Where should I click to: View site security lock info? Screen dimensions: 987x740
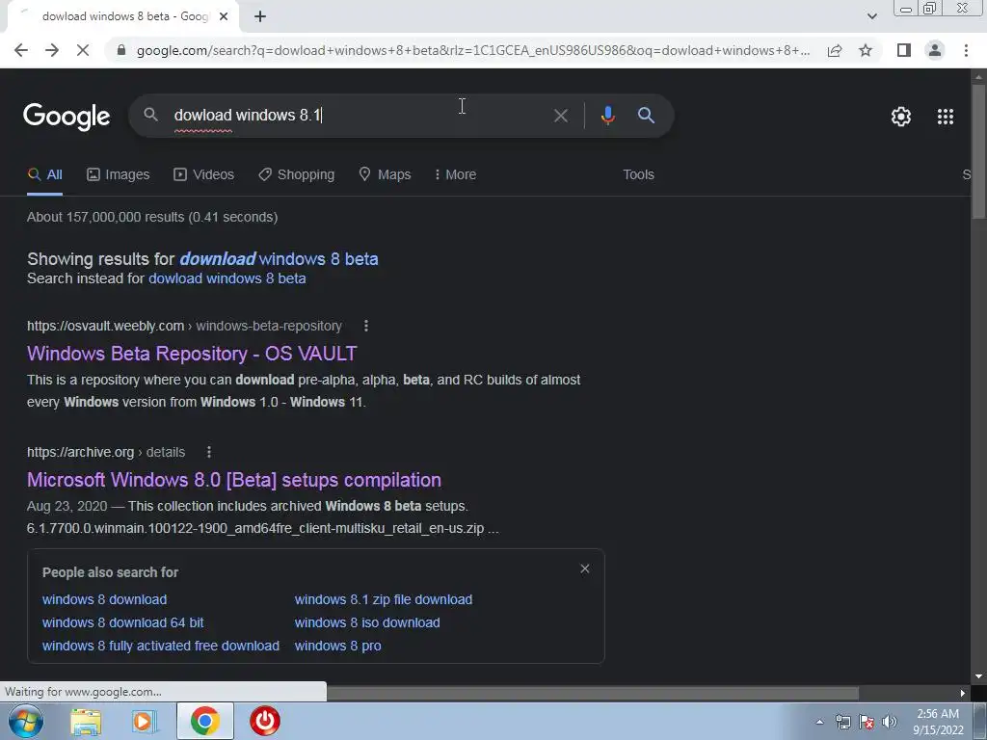click(121, 50)
